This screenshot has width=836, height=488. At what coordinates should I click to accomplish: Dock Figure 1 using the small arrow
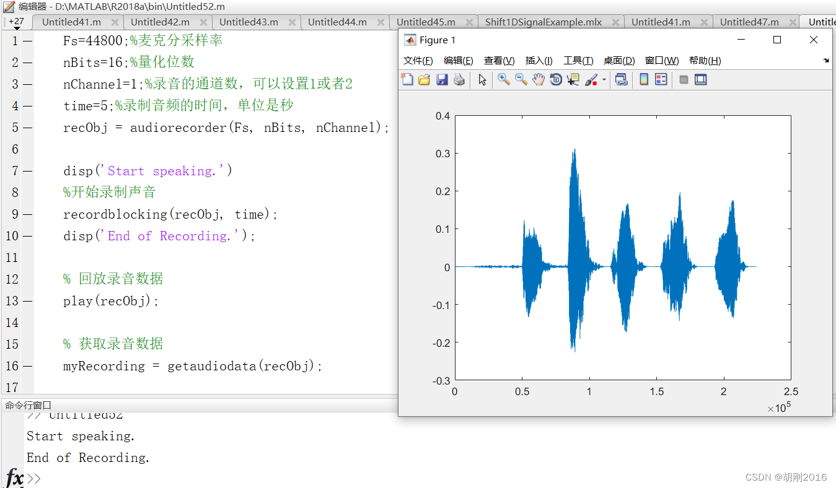[x=826, y=61]
